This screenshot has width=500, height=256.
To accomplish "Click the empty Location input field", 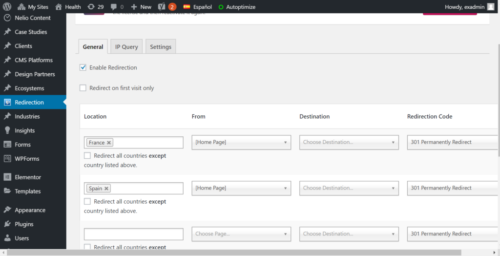I will point(134,235).
